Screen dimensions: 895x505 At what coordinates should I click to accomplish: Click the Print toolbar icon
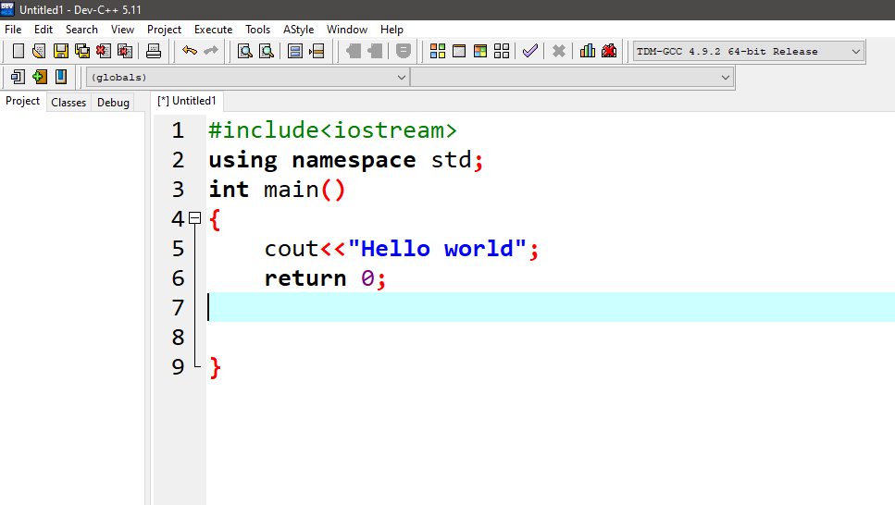pos(154,52)
